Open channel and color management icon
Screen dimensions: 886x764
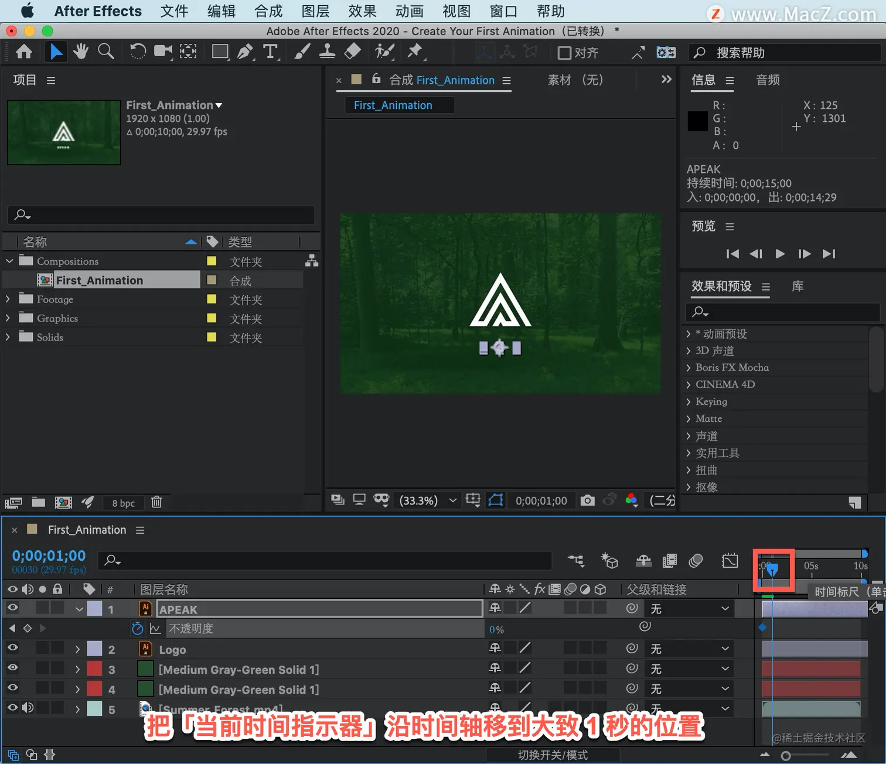[631, 500]
